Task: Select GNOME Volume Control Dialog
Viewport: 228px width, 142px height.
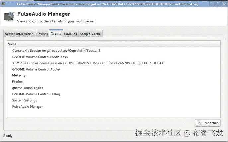Action: pos(114,94)
